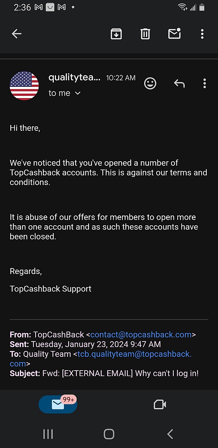218x448 pixels.
Task: Add an emoji reaction to message
Action: (x=150, y=84)
